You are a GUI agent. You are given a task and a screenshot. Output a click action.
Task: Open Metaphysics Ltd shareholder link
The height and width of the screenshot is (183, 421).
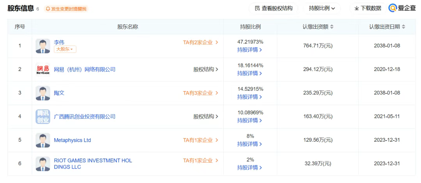point(73,140)
